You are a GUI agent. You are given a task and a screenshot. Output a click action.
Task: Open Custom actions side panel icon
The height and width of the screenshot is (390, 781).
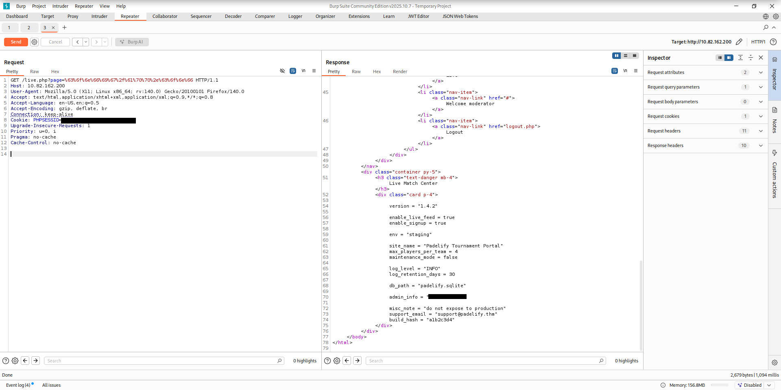[x=774, y=153]
